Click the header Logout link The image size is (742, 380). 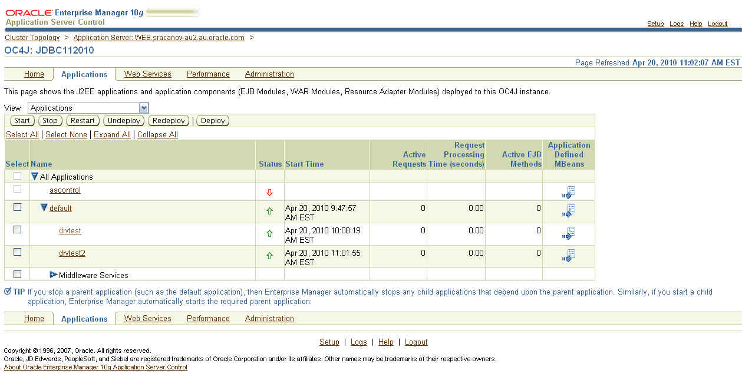(718, 24)
